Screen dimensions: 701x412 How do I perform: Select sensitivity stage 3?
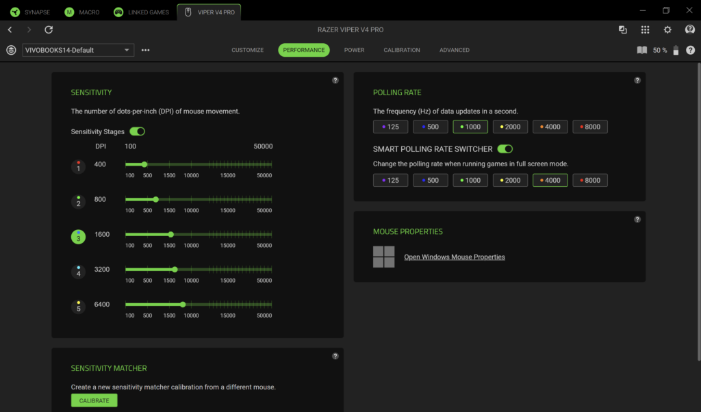click(78, 236)
